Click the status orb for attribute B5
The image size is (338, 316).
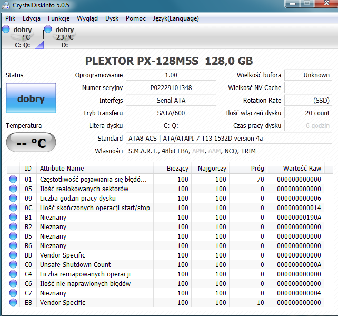click(13, 236)
